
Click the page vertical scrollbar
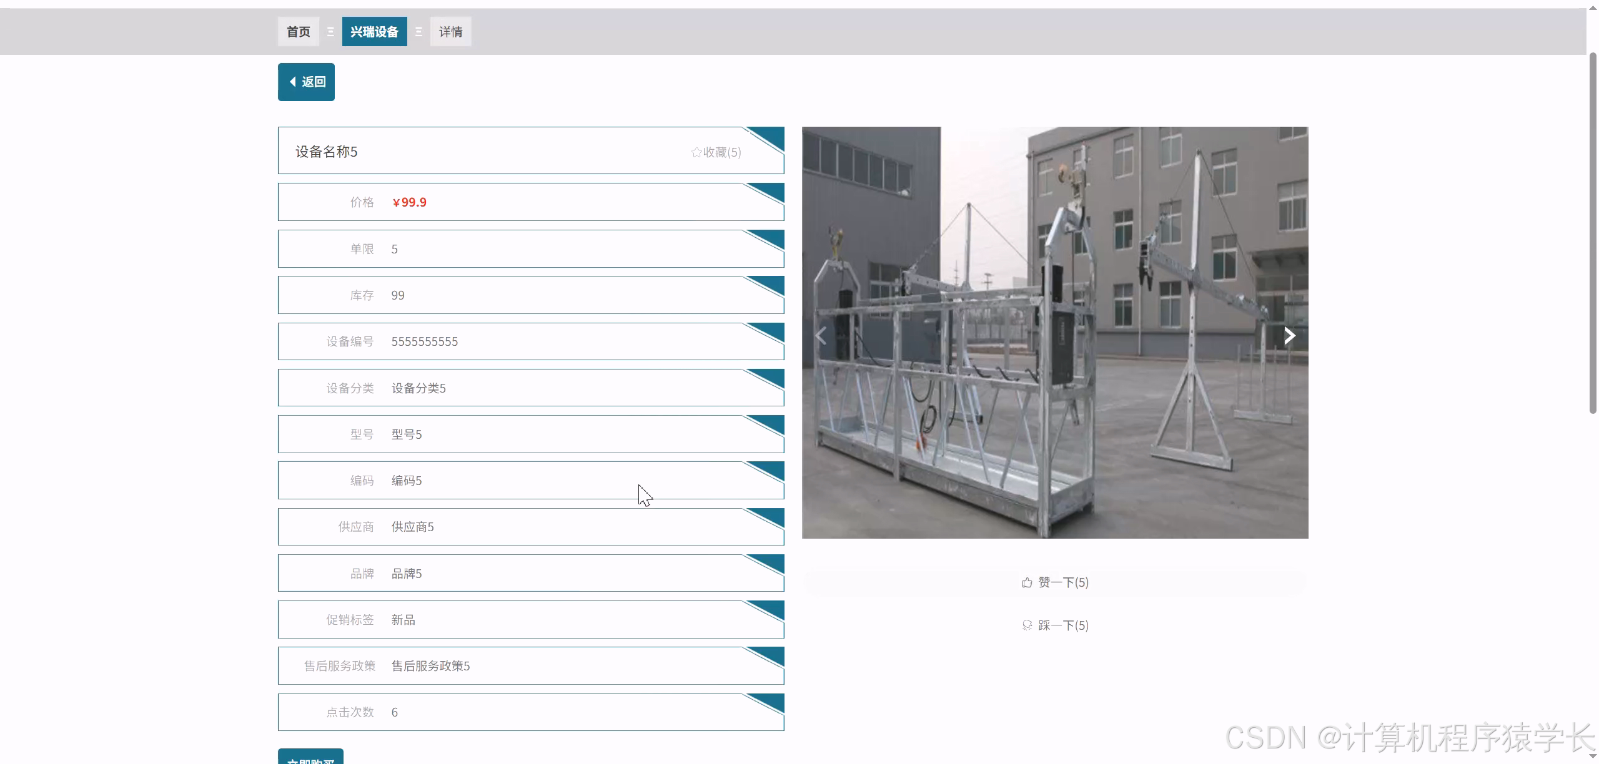[1593, 234]
